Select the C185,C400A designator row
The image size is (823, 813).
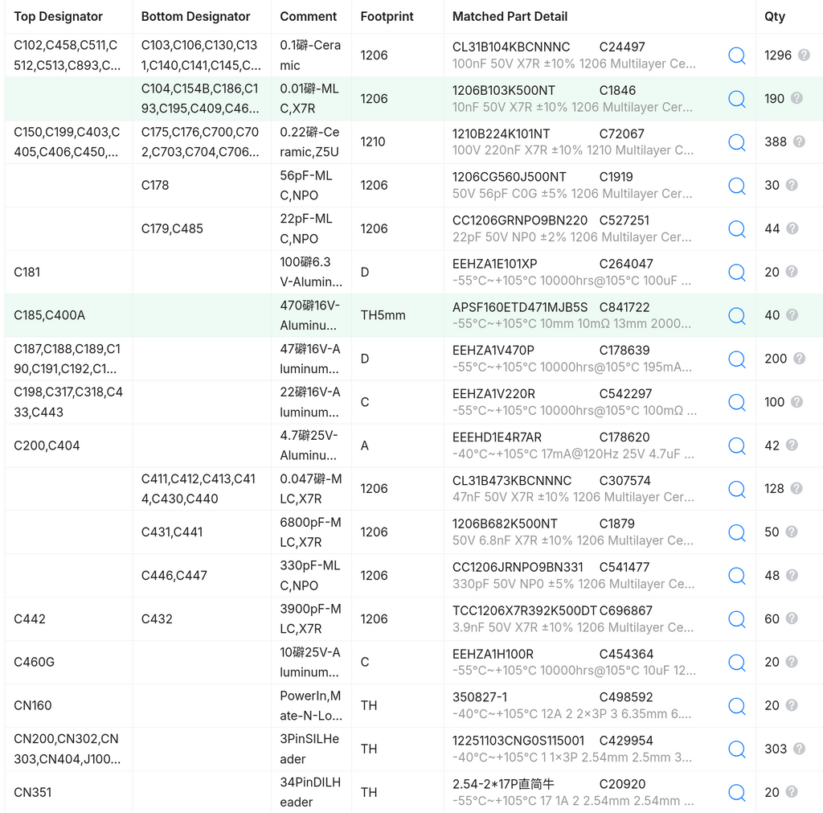coord(414,315)
